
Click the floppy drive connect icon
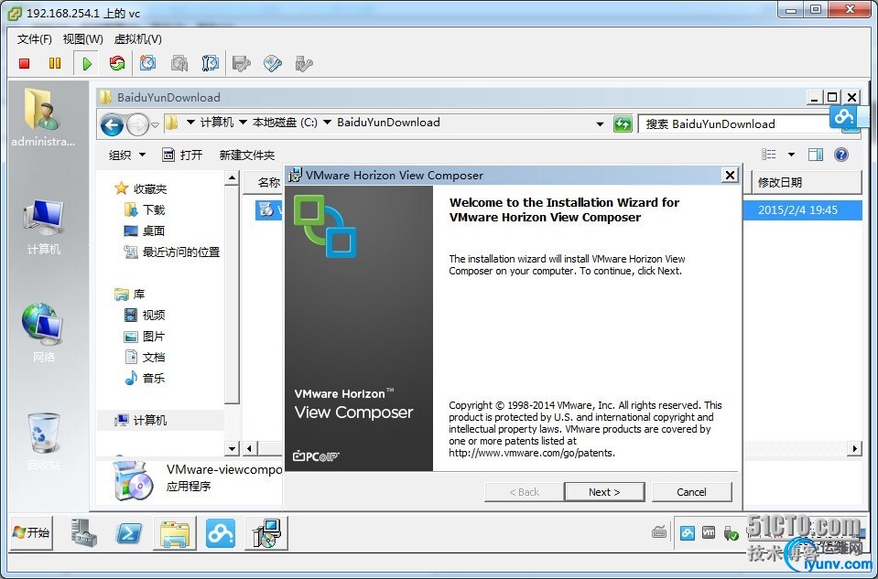coord(242,63)
